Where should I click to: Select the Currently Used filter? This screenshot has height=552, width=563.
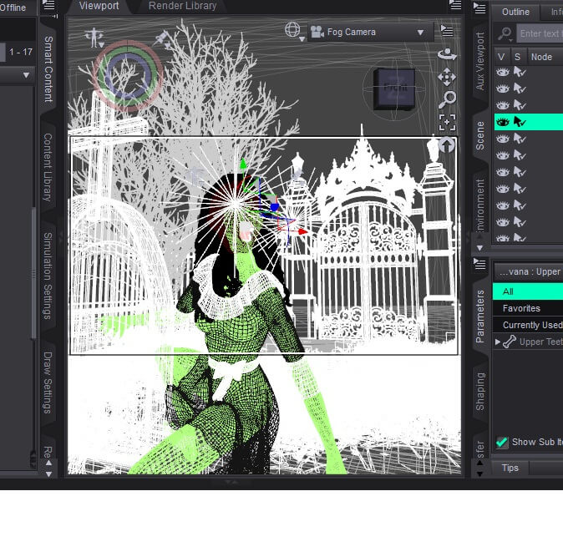click(528, 325)
